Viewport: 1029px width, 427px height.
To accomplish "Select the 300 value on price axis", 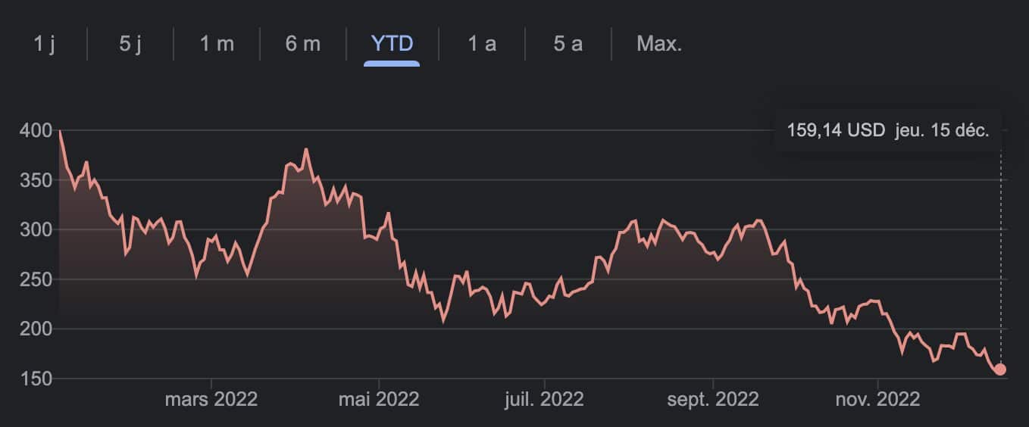I will click(x=36, y=229).
